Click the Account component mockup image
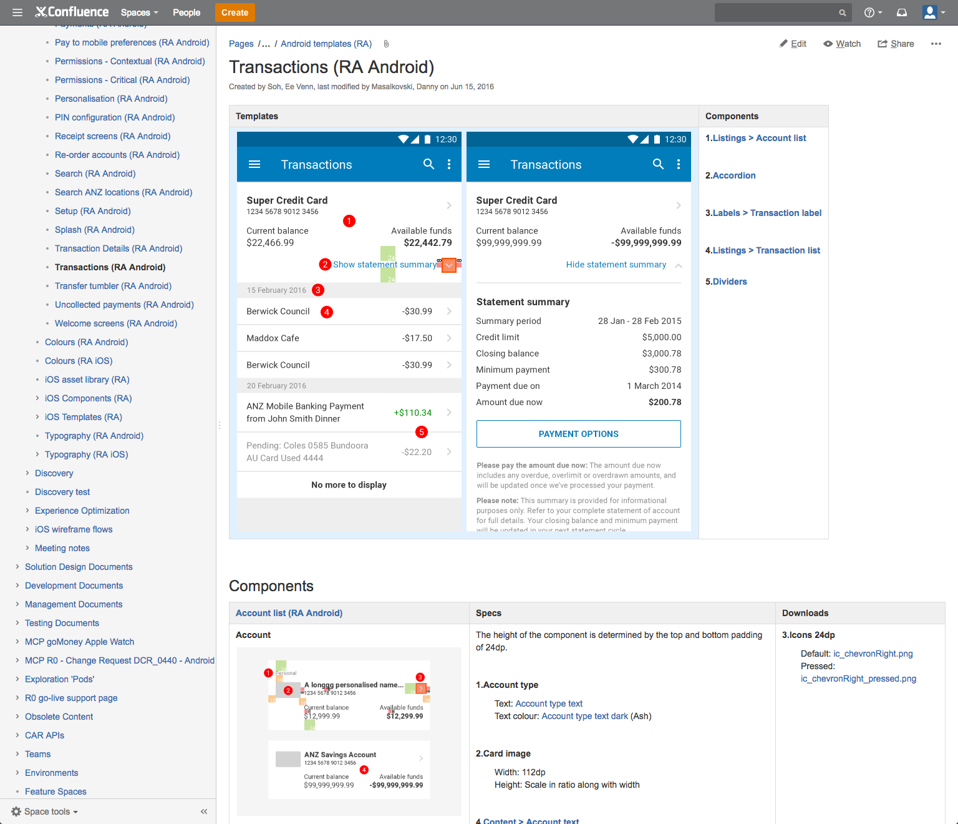 click(349, 731)
